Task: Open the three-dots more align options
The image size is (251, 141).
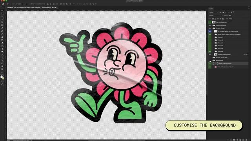Action: coord(74,4)
